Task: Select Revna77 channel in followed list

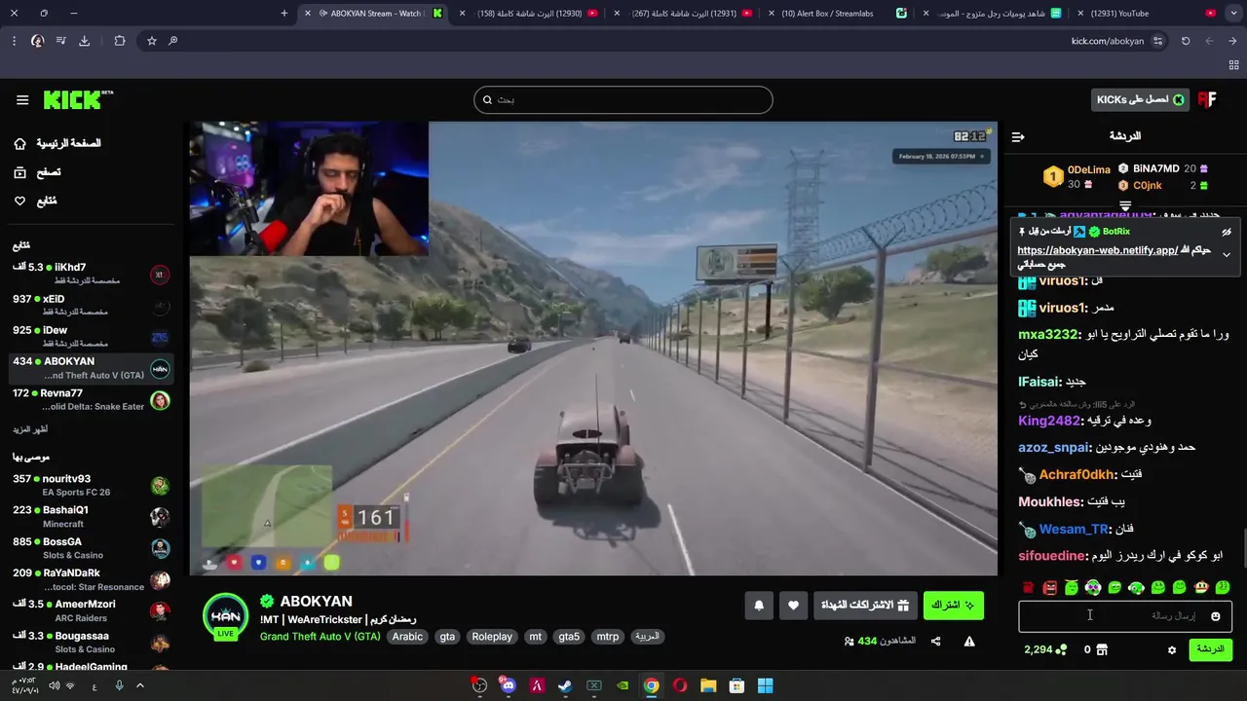Action: pos(92,399)
